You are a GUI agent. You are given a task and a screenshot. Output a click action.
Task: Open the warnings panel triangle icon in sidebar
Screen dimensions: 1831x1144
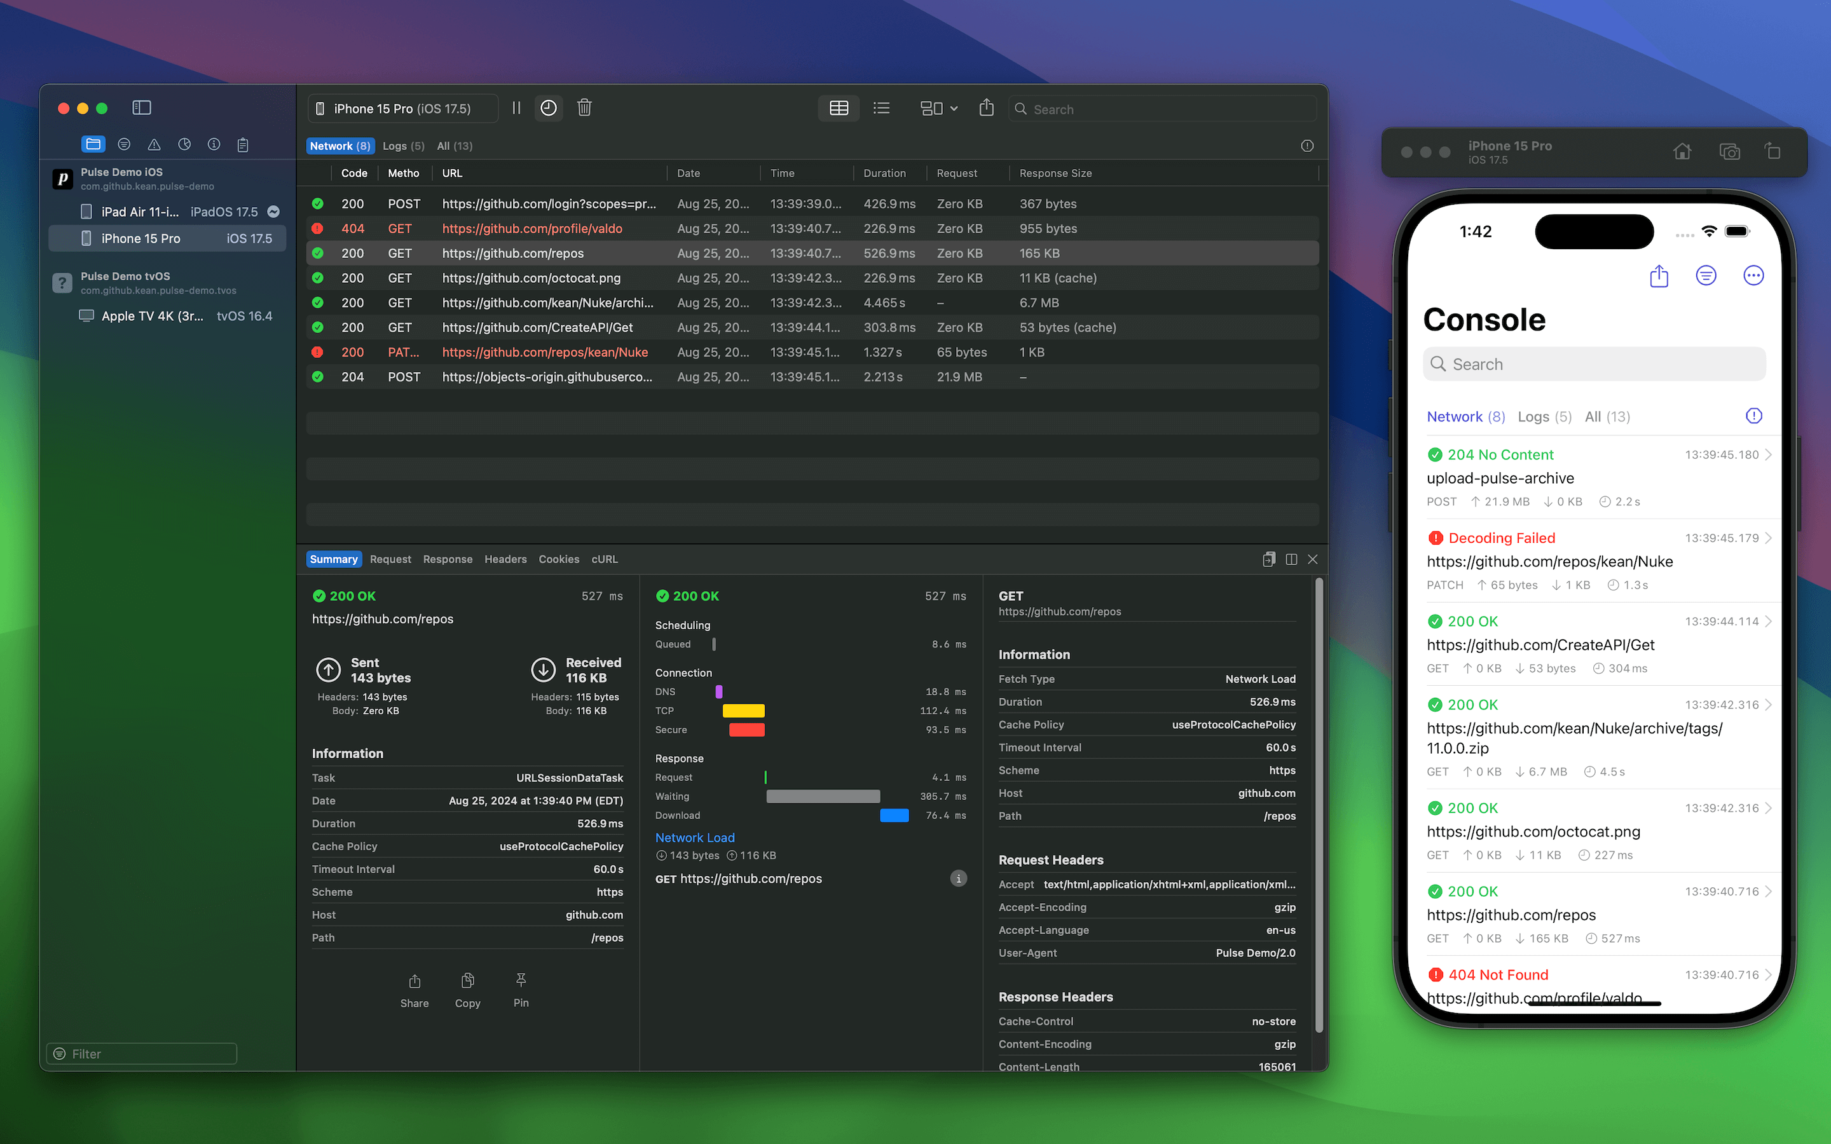pyautogui.click(x=154, y=144)
